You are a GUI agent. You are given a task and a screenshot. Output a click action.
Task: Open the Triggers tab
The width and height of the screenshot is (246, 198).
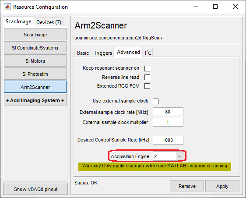coord(103,53)
